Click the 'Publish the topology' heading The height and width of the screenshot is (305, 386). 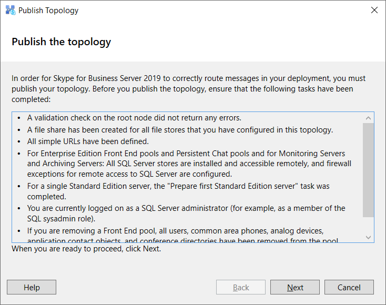click(x=62, y=42)
